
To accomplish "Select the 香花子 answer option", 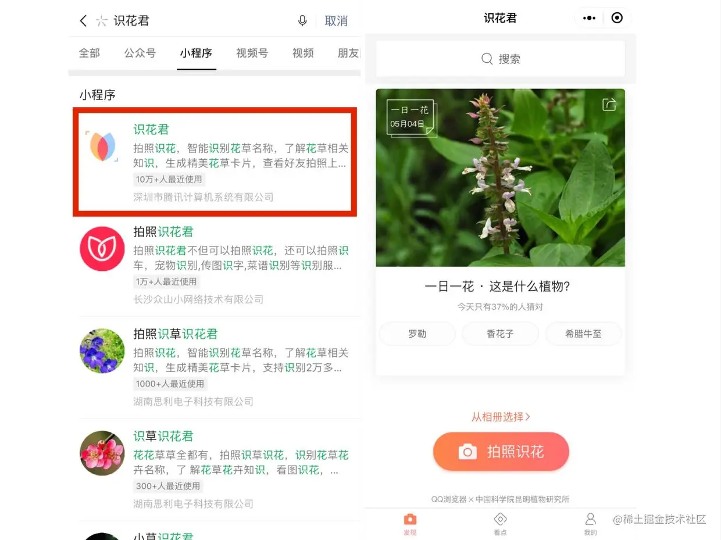I will [500, 334].
